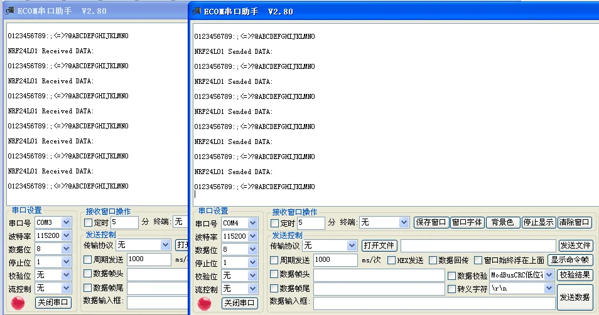
Task: Click the app icon in left window title bar
Action: coord(10,10)
